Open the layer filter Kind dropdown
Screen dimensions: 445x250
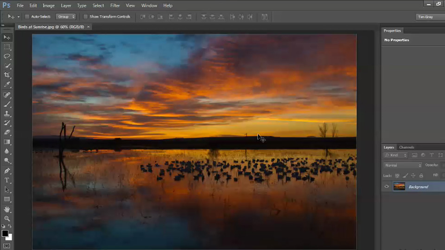tap(395, 155)
